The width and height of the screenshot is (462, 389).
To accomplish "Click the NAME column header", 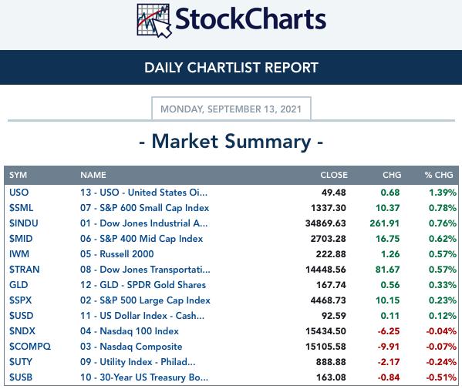I will point(93,175).
